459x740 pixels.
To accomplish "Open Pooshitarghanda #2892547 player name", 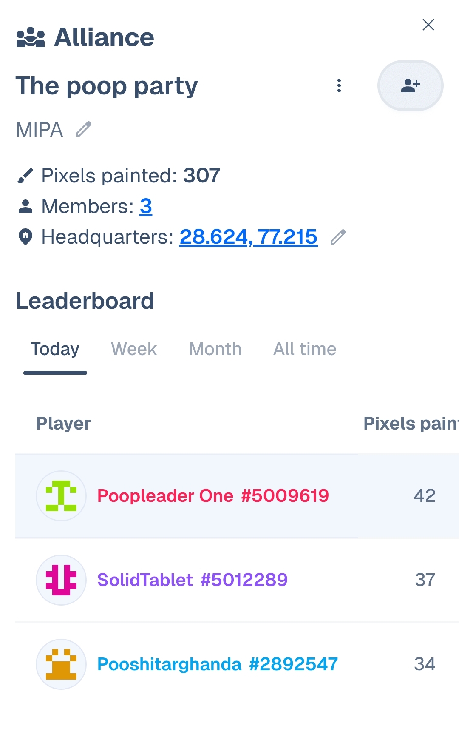I will (x=218, y=664).
